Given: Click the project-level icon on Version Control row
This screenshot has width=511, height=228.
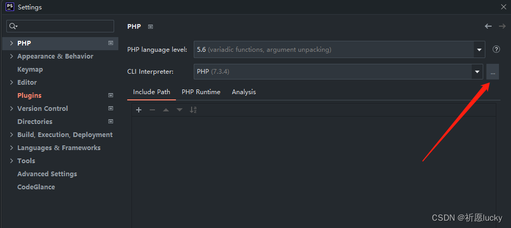Looking at the screenshot, I should coord(111,108).
